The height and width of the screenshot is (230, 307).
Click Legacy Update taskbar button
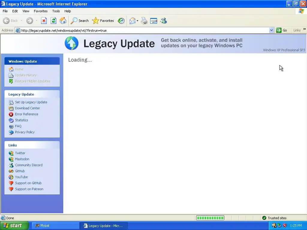[x=104, y=226]
